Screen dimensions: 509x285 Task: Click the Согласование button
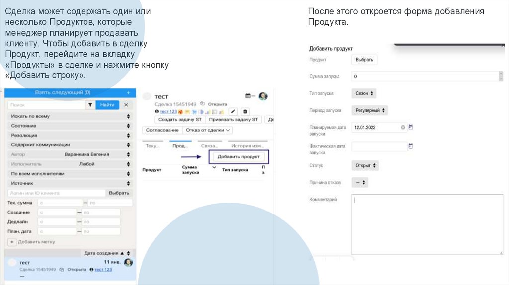pyautogui.click(x=163, y=130)
